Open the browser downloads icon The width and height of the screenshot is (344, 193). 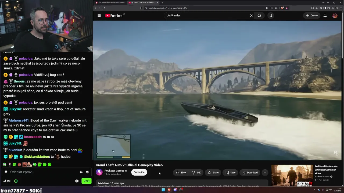[x=317, y=8]
